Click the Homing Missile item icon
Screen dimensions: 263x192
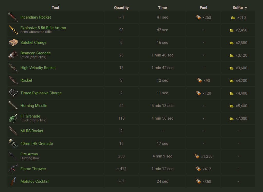click(x=13, y=106)
